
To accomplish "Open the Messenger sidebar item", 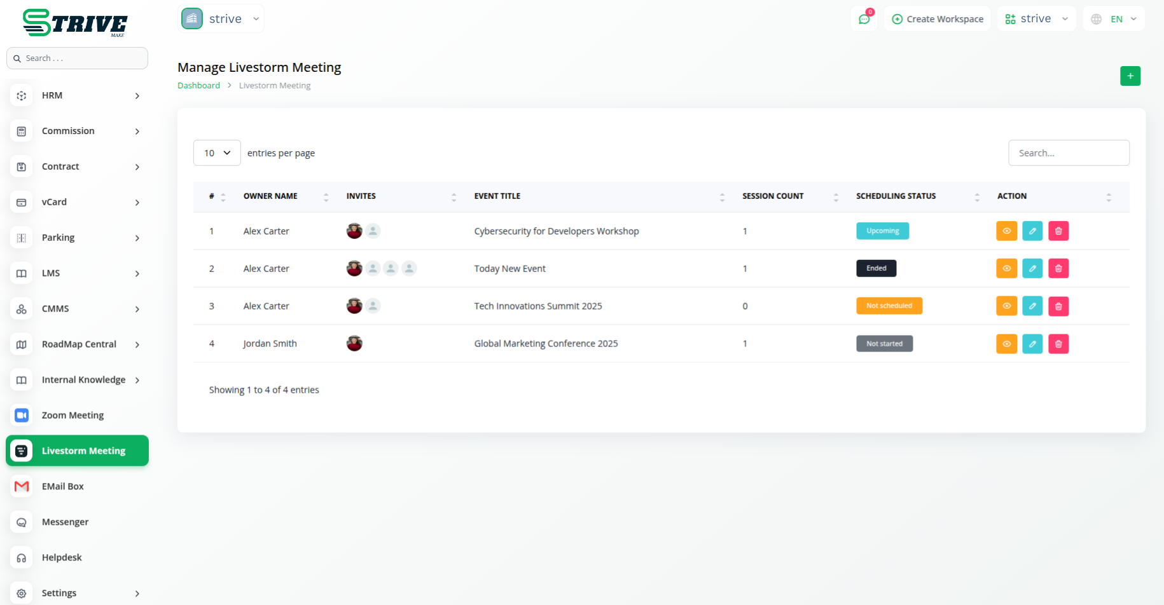I will pyautogui.click(x=65, y=522).
